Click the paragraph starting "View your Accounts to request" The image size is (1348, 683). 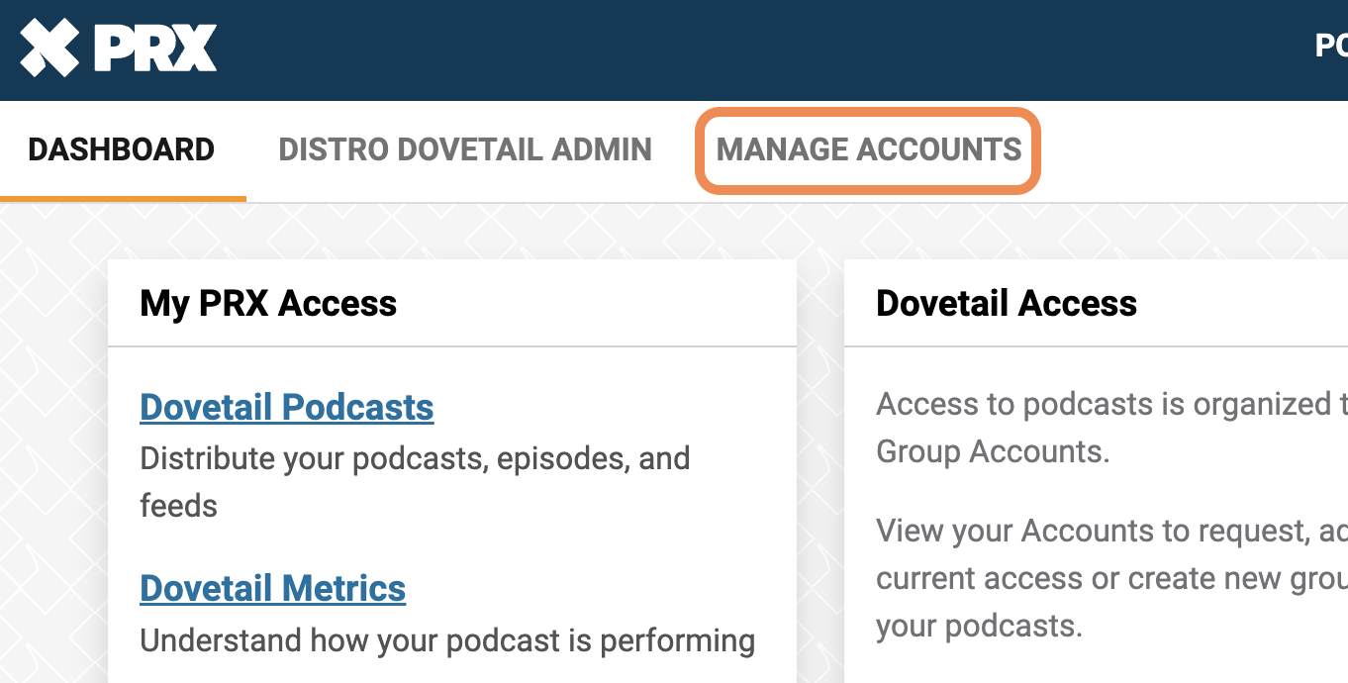1111,578
